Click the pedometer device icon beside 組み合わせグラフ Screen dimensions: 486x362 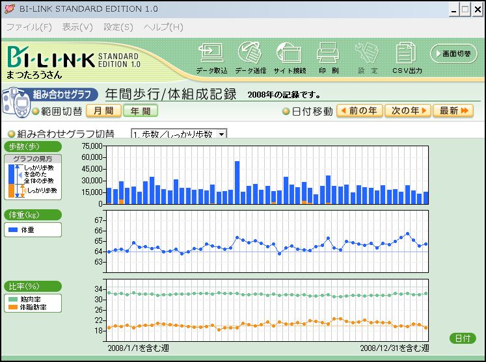(14, 103)
